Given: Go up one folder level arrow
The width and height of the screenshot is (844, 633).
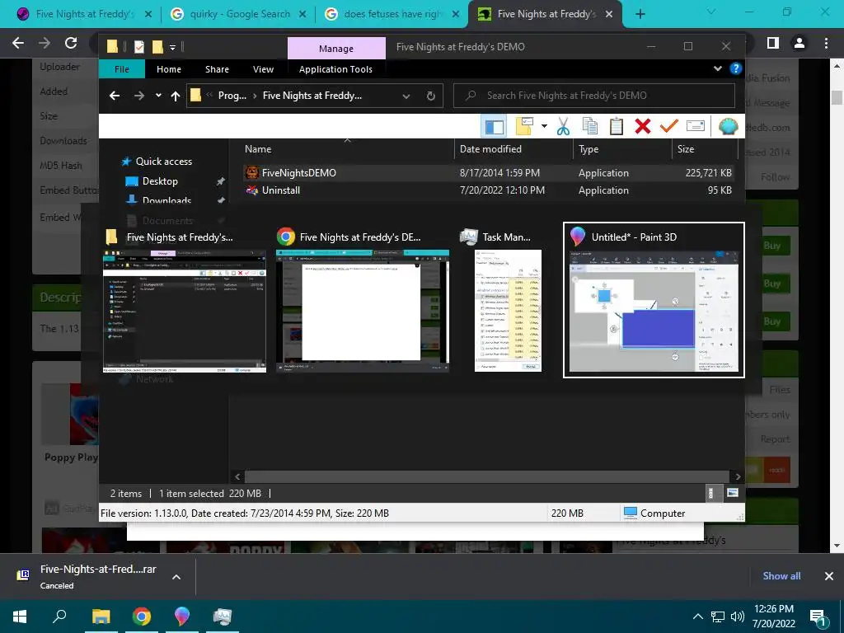Looking at the screenshot, I should (x=176, y=96).
